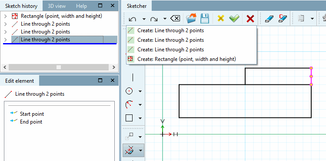This screenshot has width=326, height=161.
Task: Open the circle tool dropdown arrow
Action: pyautogui.click(x=140, y=91)
